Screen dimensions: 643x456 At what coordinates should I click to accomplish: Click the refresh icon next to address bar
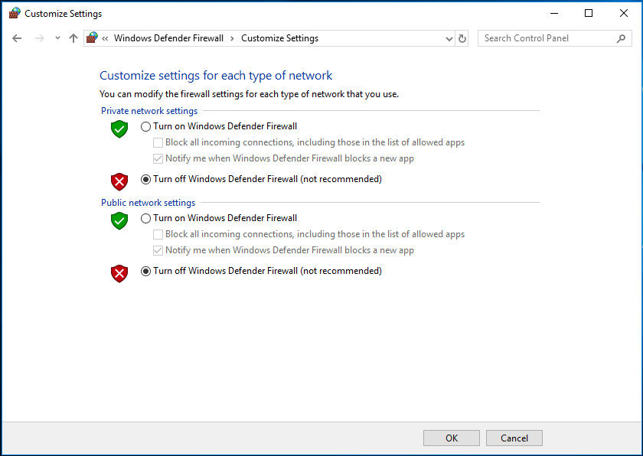(x=462, y=37)
